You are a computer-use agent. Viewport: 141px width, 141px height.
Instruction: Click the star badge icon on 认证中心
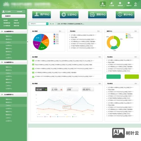pyautogui.click(x=64, y=15)
